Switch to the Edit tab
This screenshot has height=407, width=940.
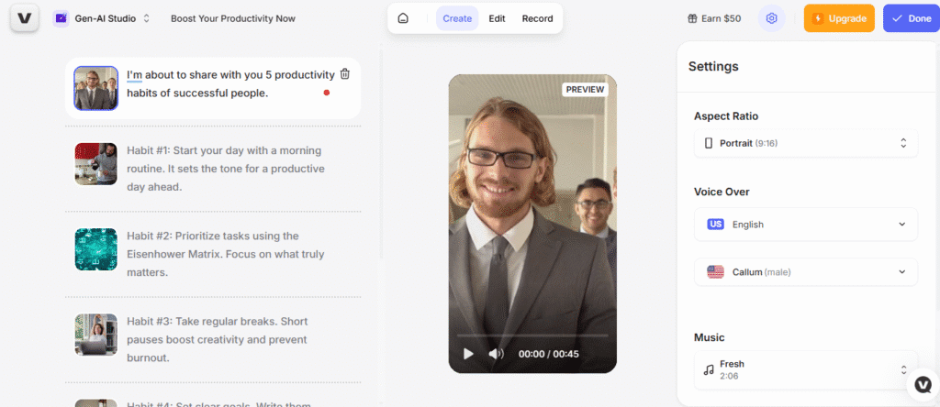pyautogui.click(x=497, y=18)
